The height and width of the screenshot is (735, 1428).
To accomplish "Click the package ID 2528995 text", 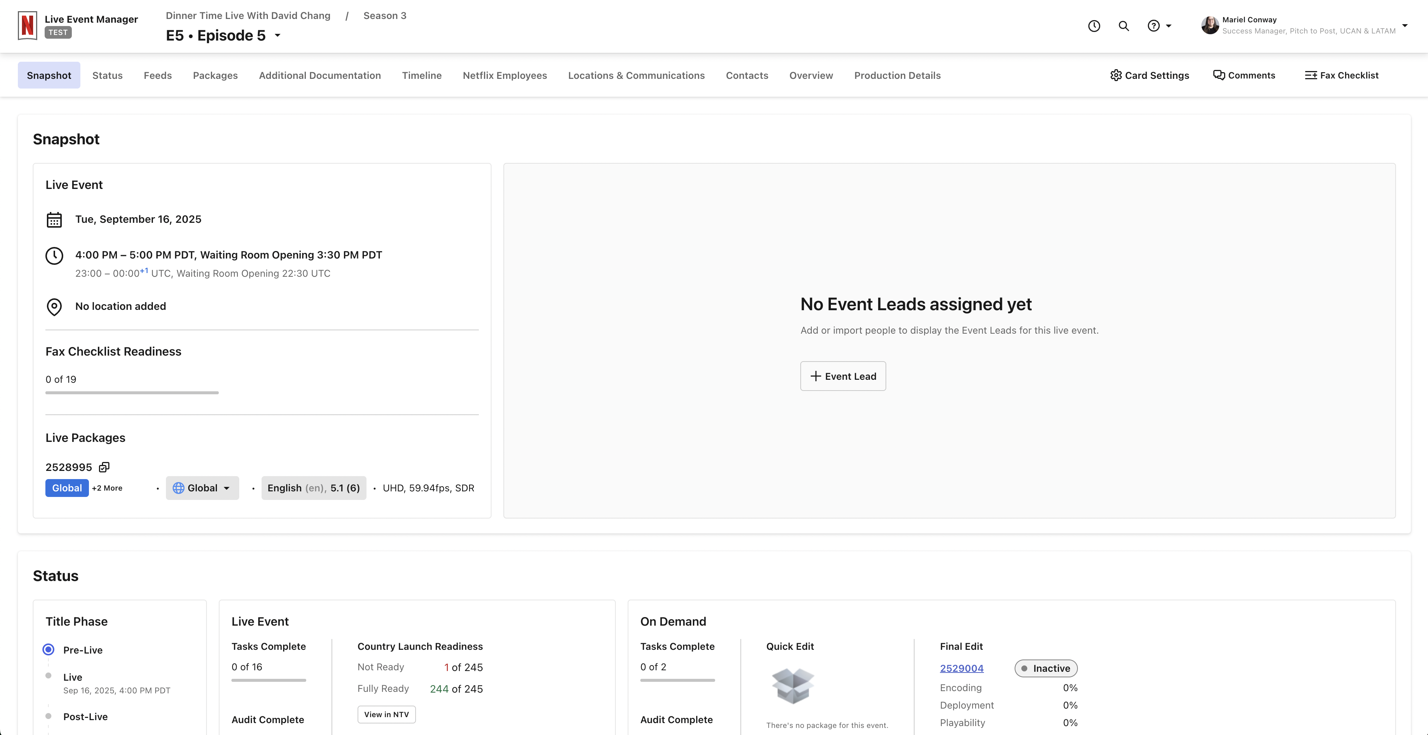I will (x=69, y=467).
